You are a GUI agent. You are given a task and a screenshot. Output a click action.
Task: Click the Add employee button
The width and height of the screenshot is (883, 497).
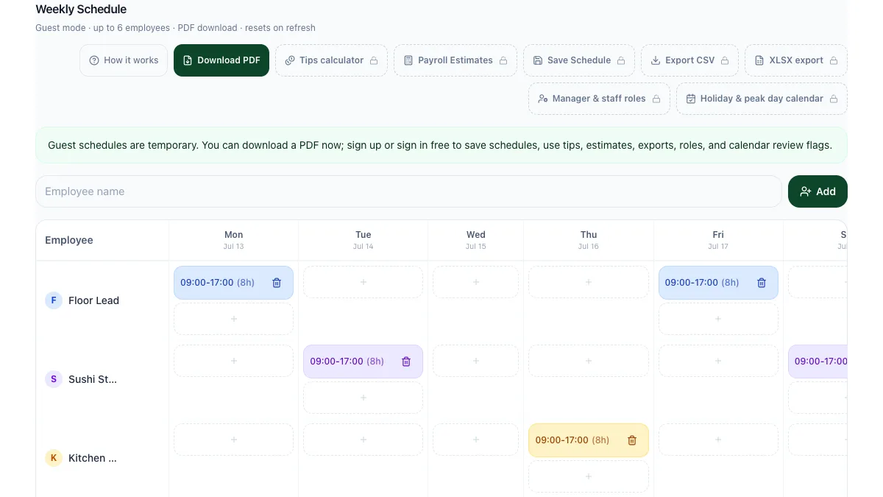tap(818, 191)
